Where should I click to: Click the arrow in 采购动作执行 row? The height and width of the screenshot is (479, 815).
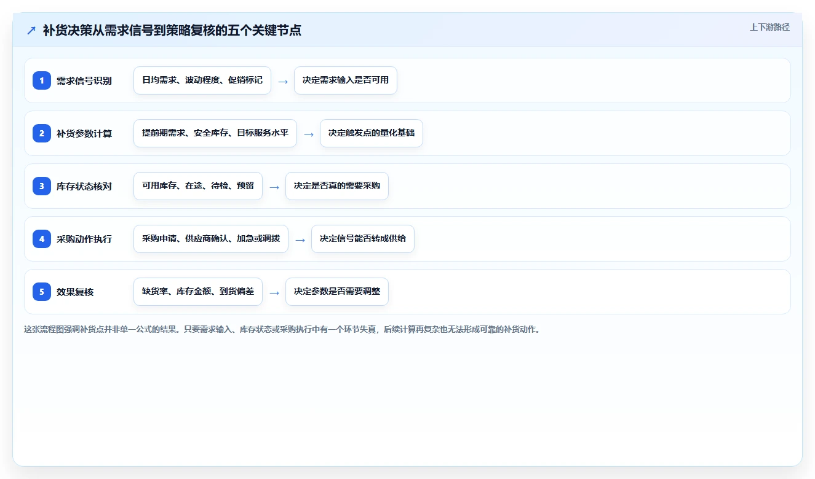pyautogui.click(x=300, y=240)
